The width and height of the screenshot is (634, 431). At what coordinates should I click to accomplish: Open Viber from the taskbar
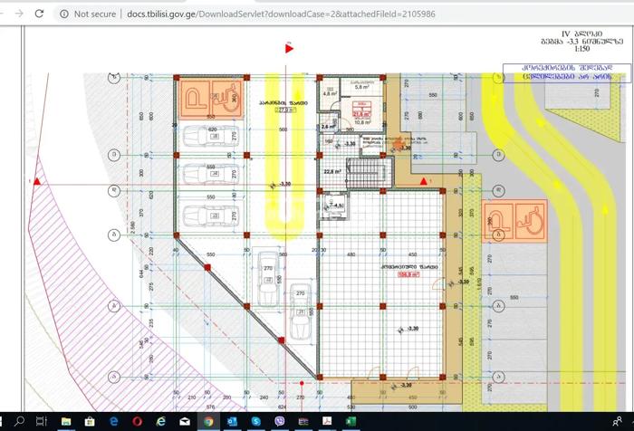click(x=279, y=422)
